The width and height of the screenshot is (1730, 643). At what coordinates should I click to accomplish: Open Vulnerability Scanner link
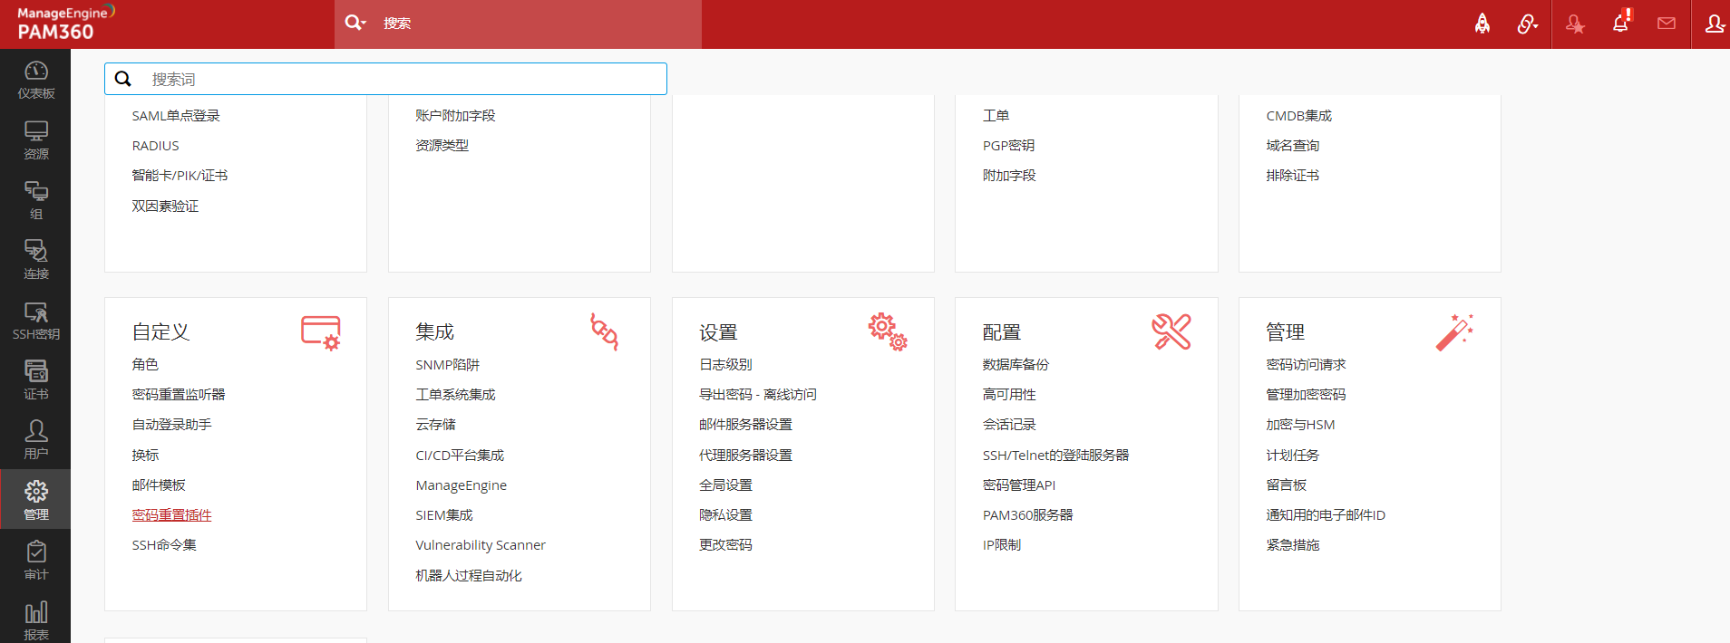click(x=481, y=545)
